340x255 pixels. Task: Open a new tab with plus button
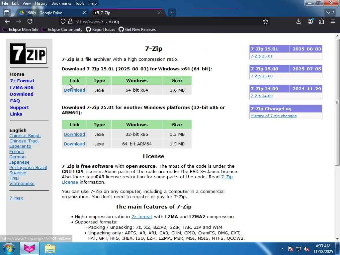coord(172,13)
